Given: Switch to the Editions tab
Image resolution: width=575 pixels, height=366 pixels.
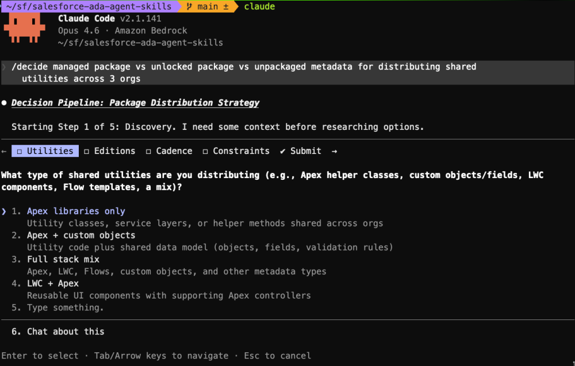Looking at the screenshot, I should 110,151.
